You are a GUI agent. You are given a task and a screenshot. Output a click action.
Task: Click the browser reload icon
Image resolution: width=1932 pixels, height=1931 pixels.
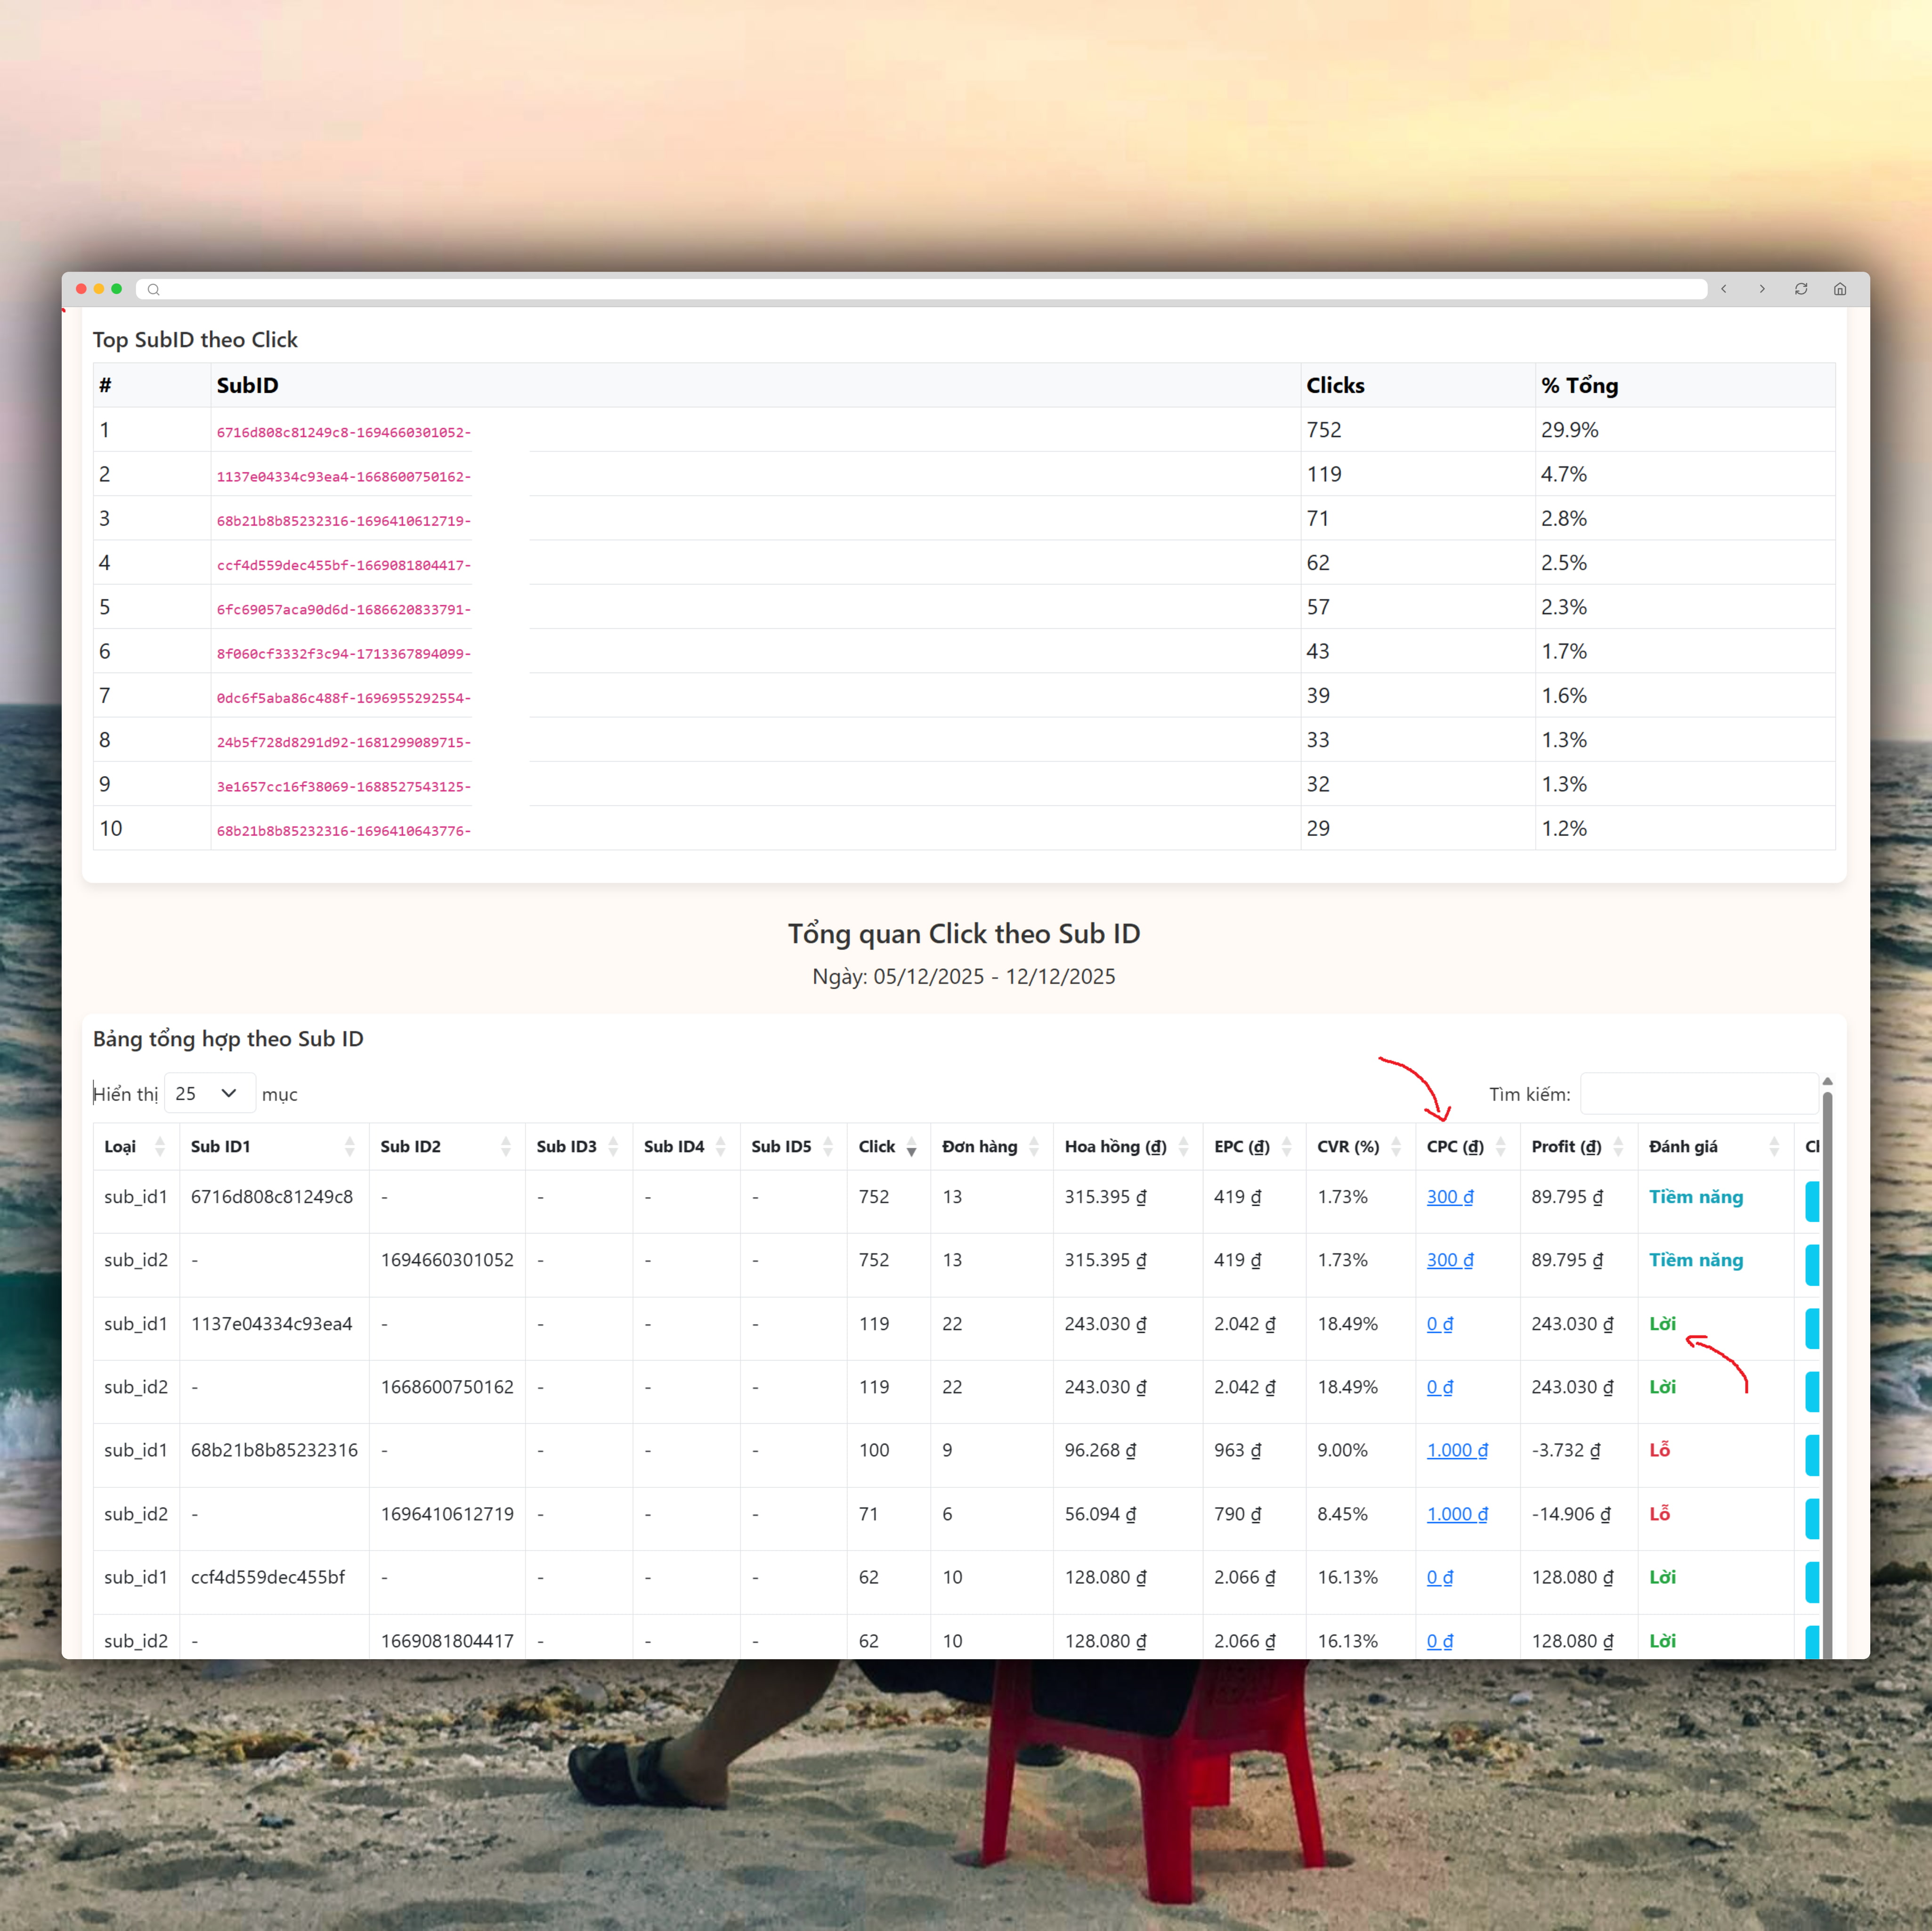pos(1801,289)
